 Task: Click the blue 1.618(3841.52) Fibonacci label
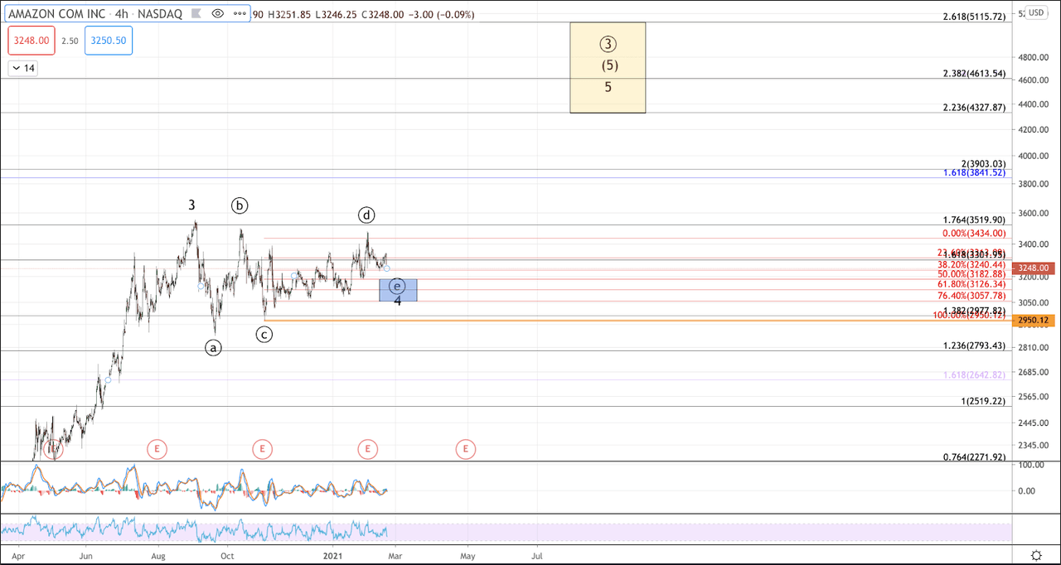(973, 172)
